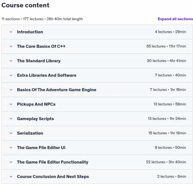The height and width of the screenshot is (184, 193).
Task: Click the 22 lectures 3hr 40min label
Action: click(x=166, y=162)
